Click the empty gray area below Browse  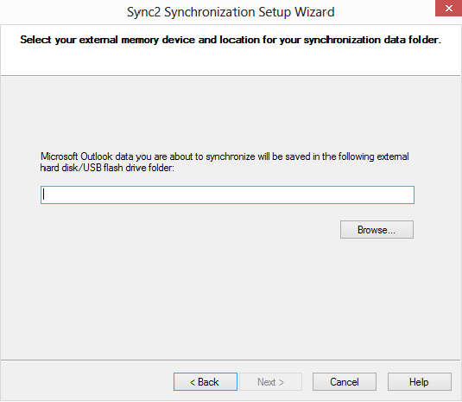230,295
